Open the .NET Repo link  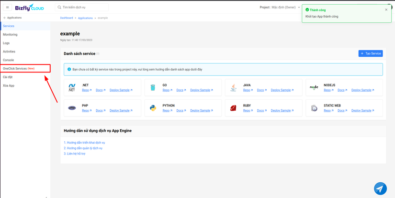click(x=87, y=90)
